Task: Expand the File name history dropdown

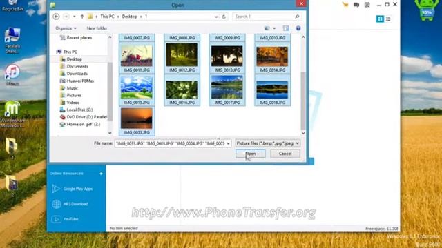Action: coord(229,143)
